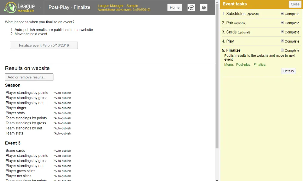Mark Finalize task as Complete

click(282, 50)
